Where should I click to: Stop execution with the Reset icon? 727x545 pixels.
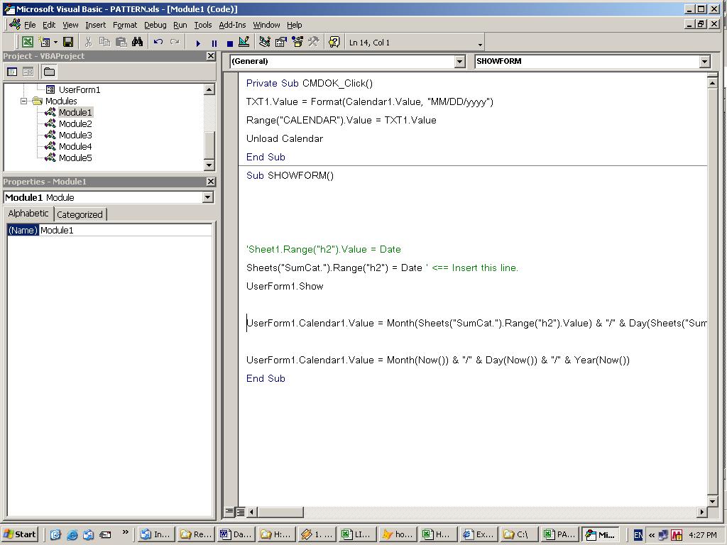pos(229,43)
